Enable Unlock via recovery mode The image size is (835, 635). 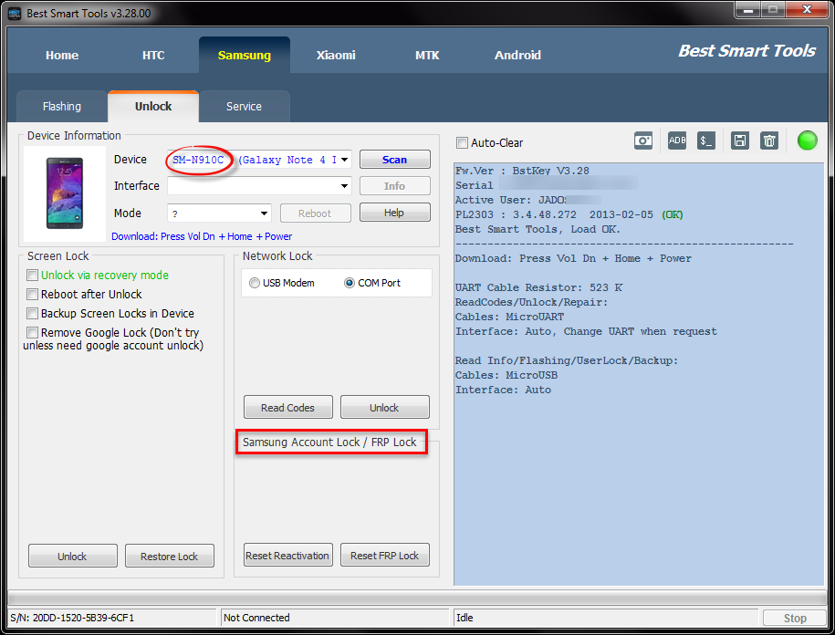click(33, 276)
